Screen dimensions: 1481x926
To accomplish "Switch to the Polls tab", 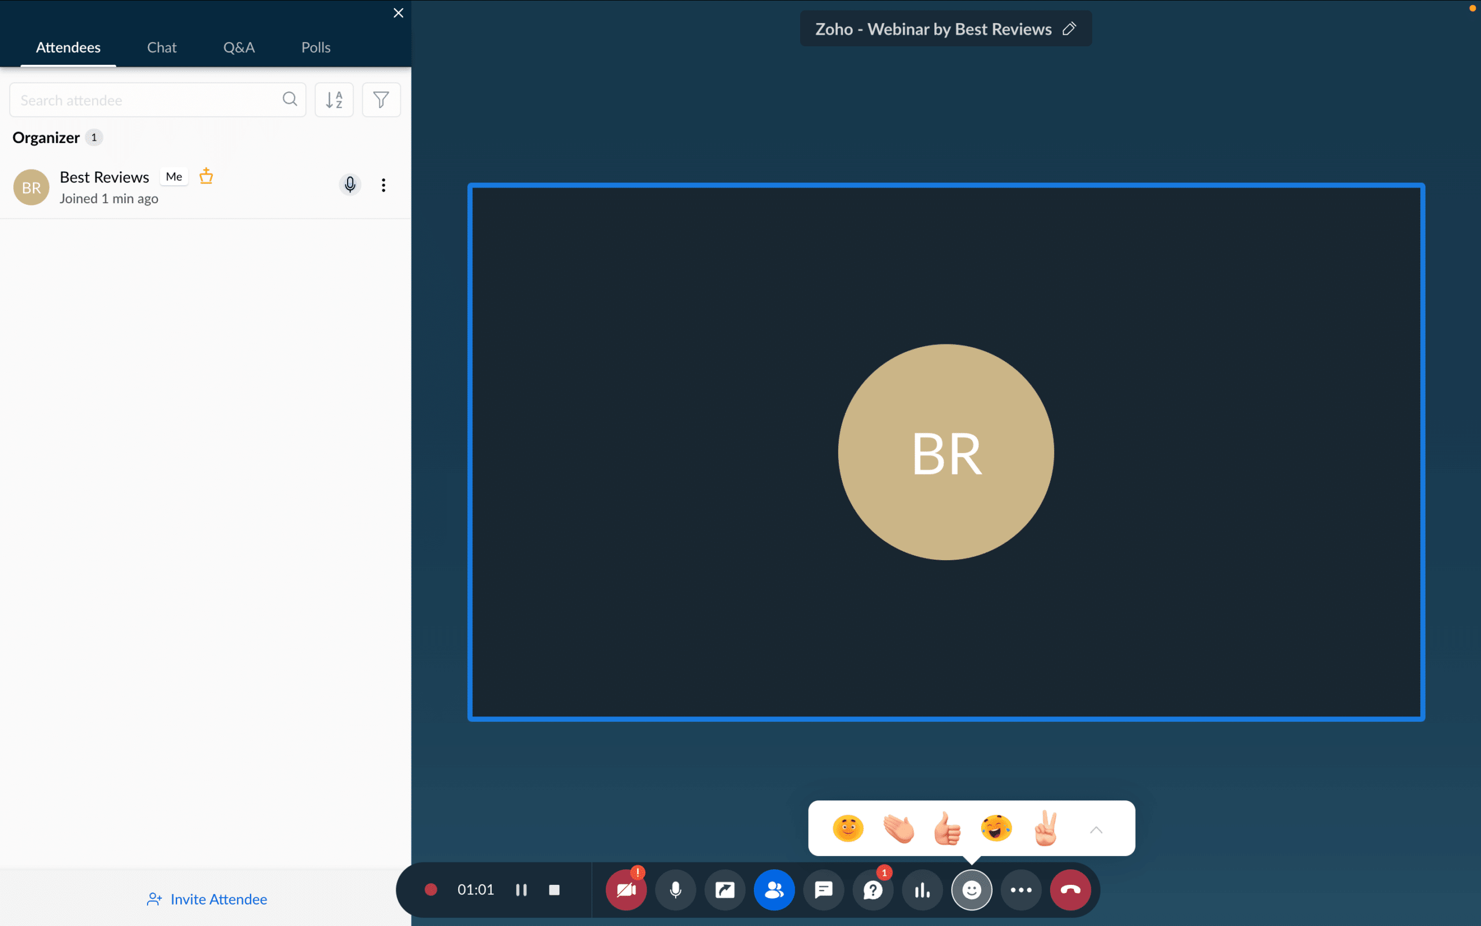I will pos(316,47).
